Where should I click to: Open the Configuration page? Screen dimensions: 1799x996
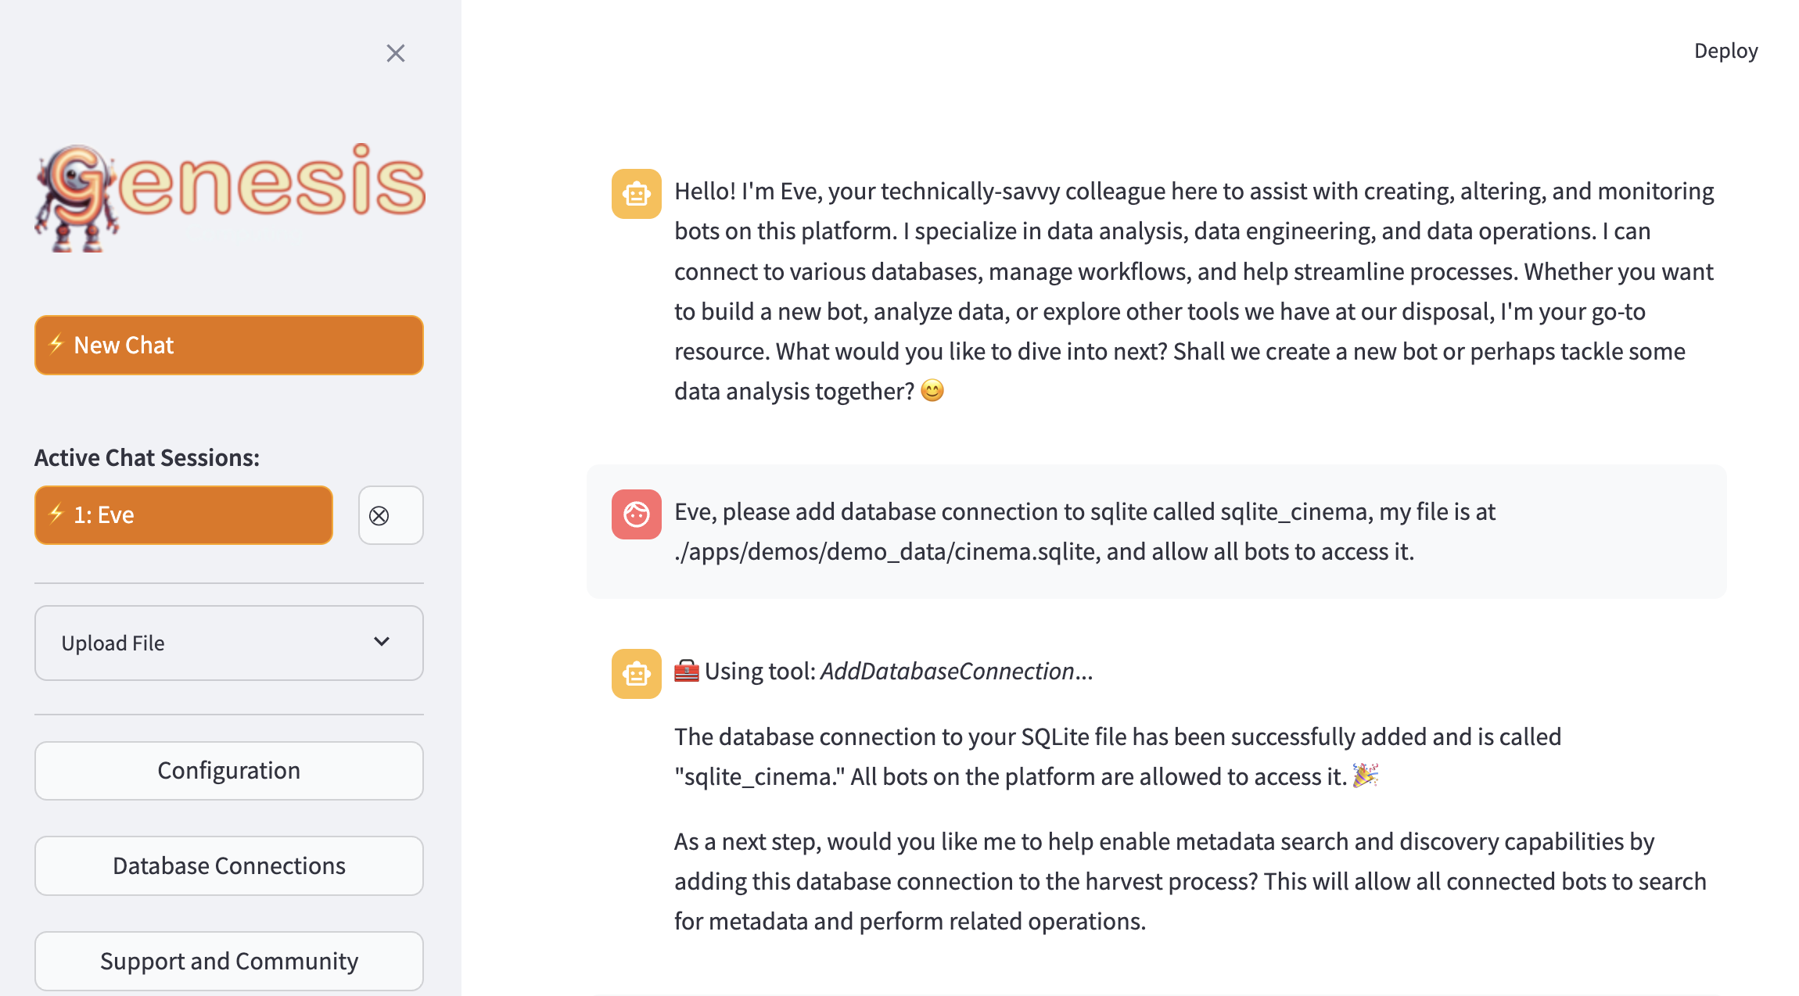228,771
